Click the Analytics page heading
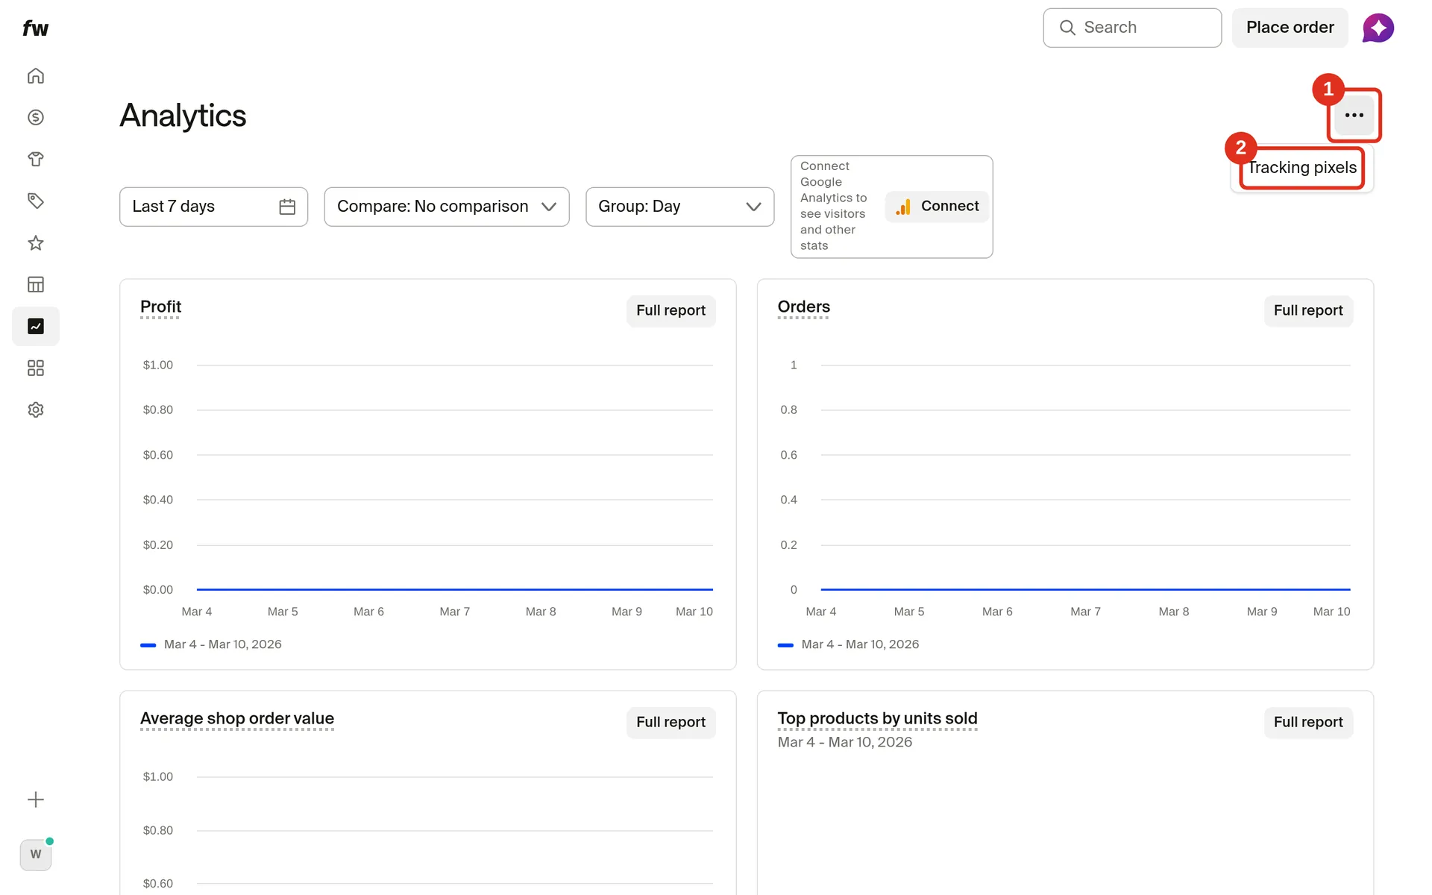The width and height of the screenshot is (1432, 895). 183,116
